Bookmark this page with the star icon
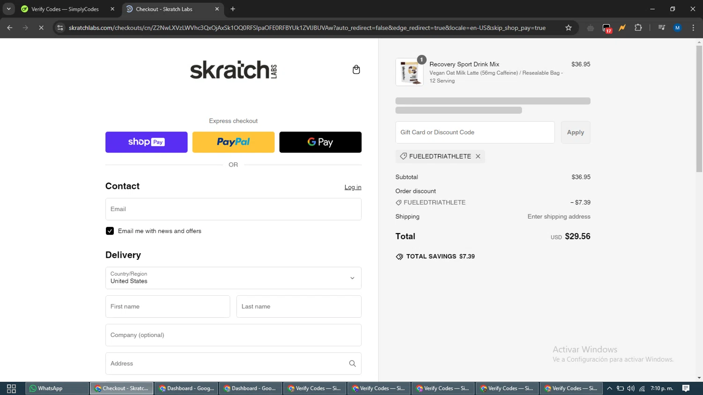The width and height of the screenshot is (703, 395). (568, 28)
